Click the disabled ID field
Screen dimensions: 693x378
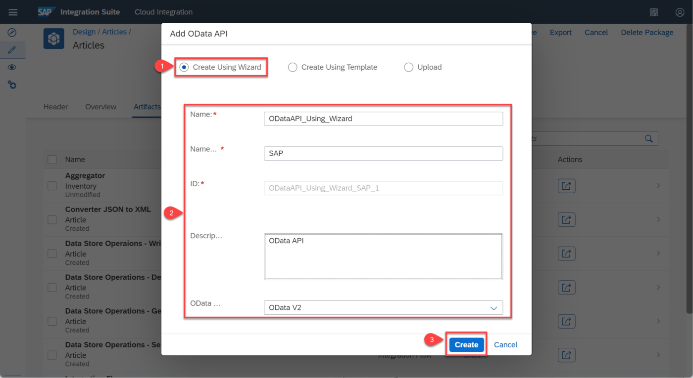point(383,188)
